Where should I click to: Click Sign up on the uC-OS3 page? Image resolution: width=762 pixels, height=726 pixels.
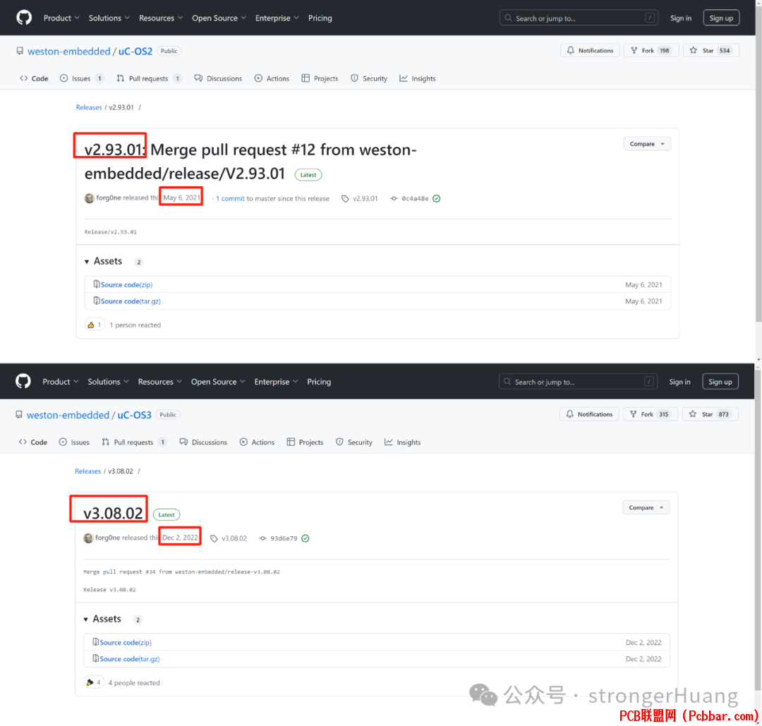720,382
